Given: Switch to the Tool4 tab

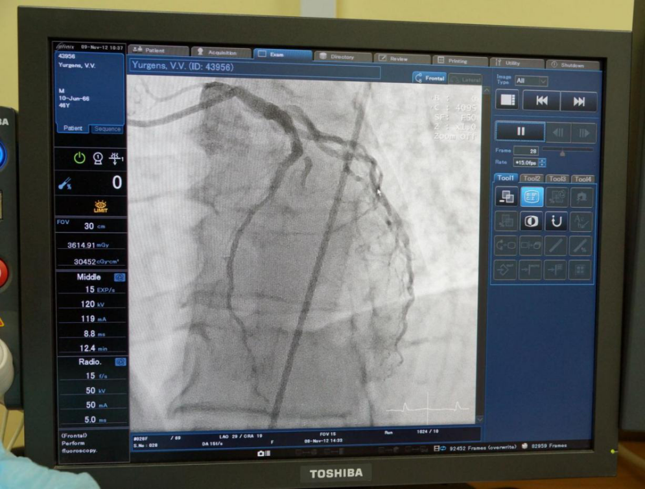Looking at the screenshot, I should click(583, 179).
